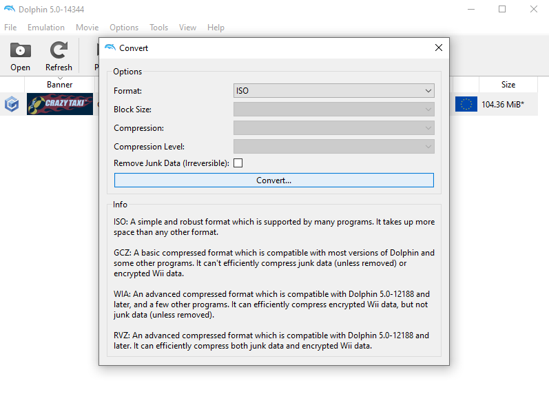
Task: Open the Compression Level dropdown
Action: (334, 146)
